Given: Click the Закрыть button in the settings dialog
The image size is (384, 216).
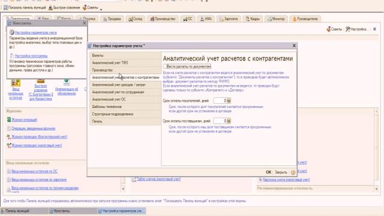Looking at the screenshot, I should (281, 172).
